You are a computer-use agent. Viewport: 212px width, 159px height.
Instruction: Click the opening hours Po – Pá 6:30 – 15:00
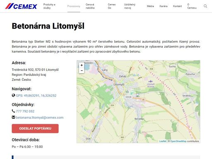27,147
